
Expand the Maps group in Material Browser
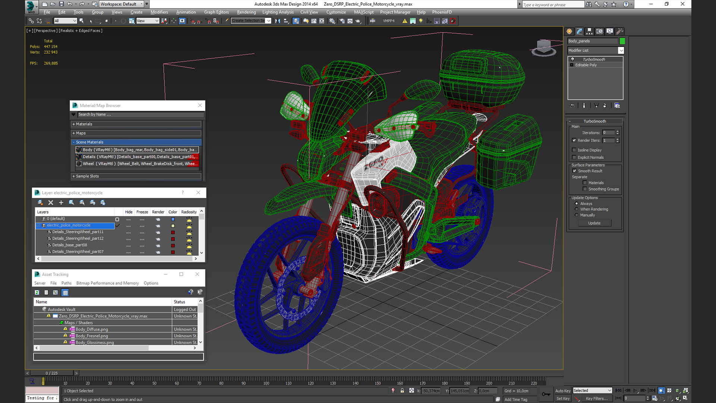tap(136, 133)
